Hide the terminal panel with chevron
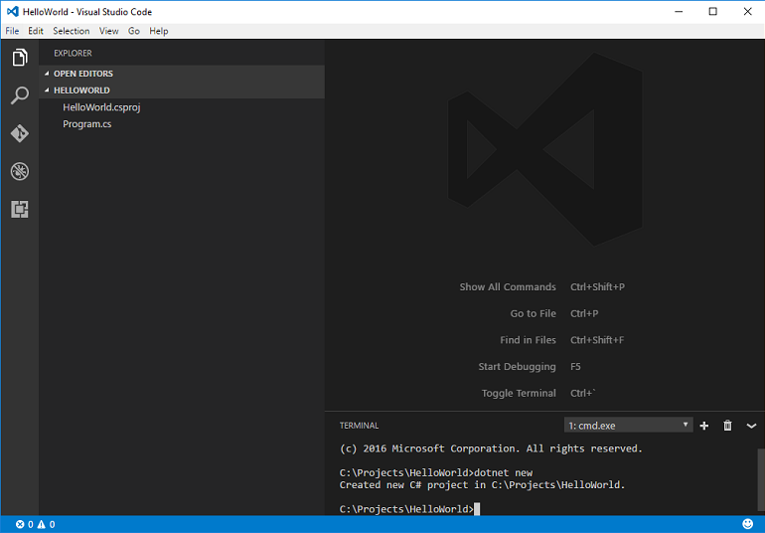 coord(751,426)
